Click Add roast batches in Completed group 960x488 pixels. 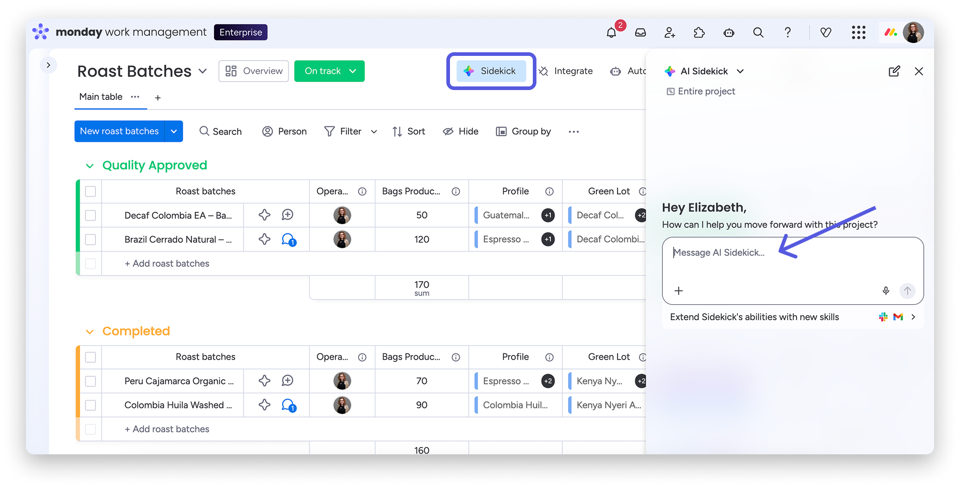tap(167, 429)
